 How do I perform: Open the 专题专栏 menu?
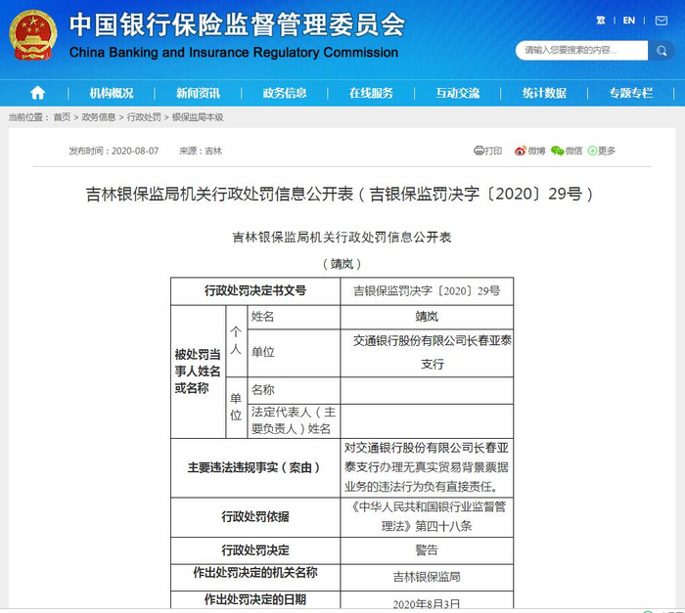(631, 93)
